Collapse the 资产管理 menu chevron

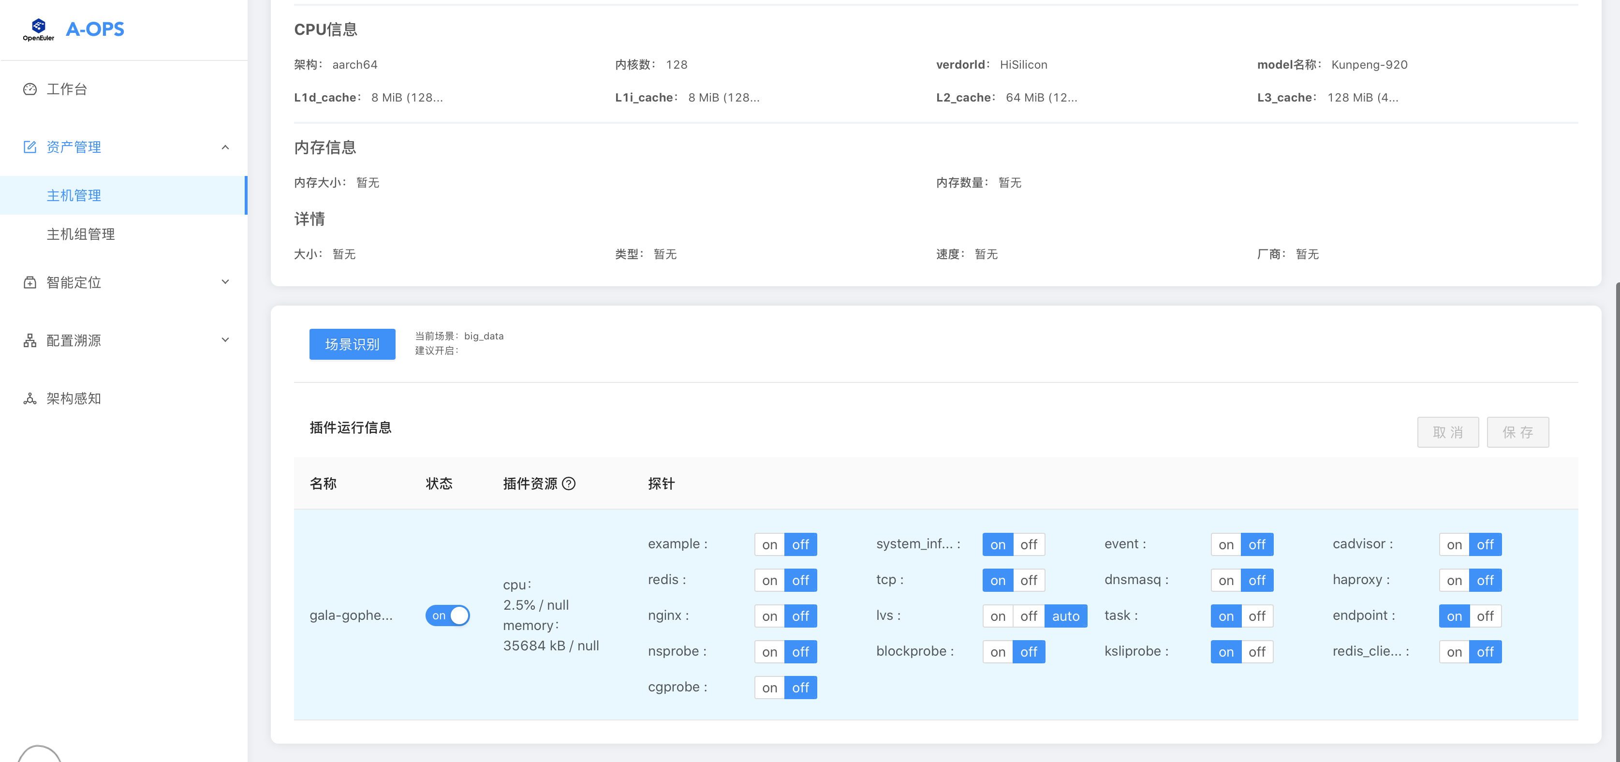click(x=225, y=147)
